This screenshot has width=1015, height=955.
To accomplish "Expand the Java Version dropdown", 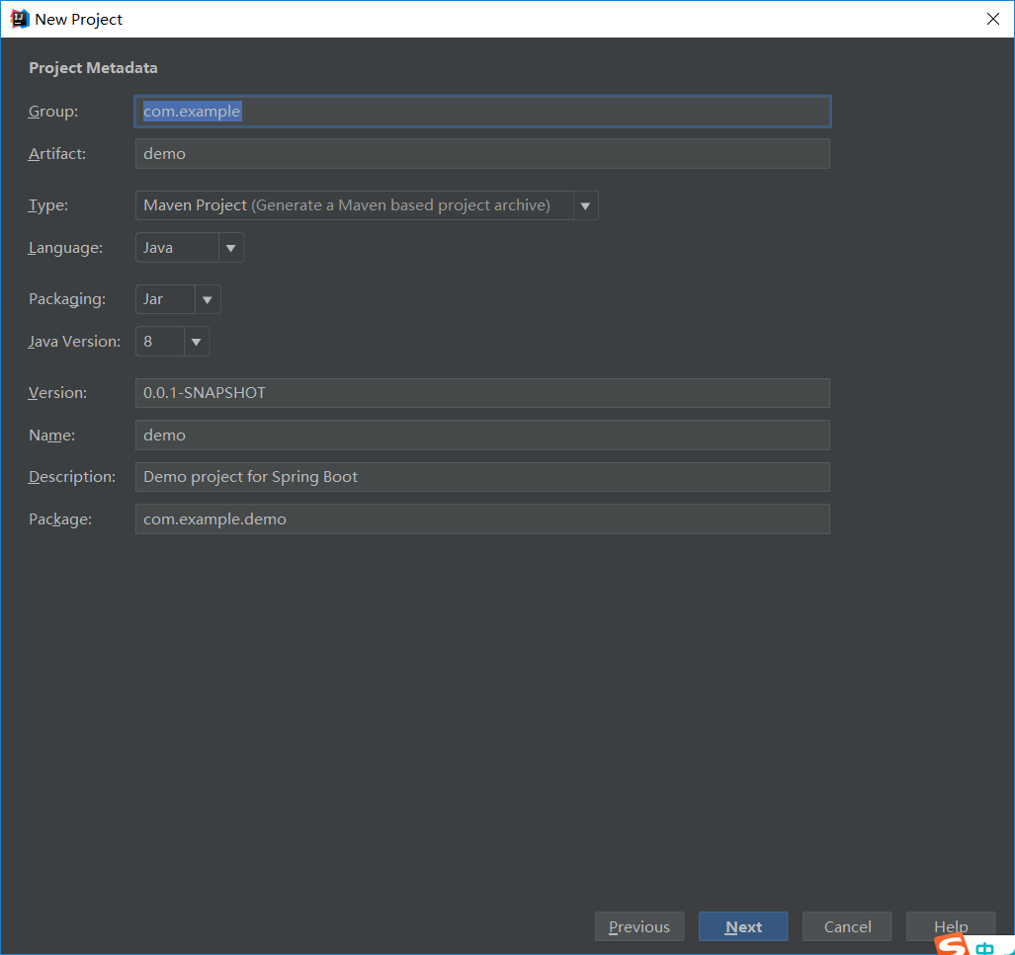I will pos(196,342).
